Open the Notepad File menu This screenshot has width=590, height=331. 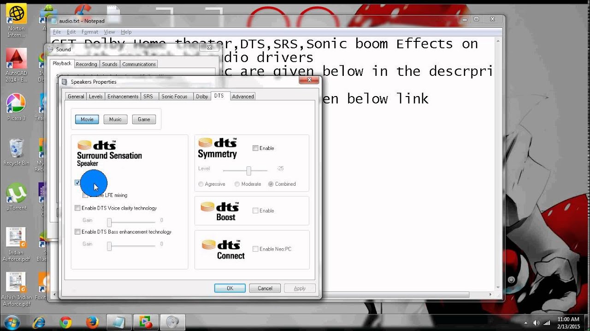[57, 32]
